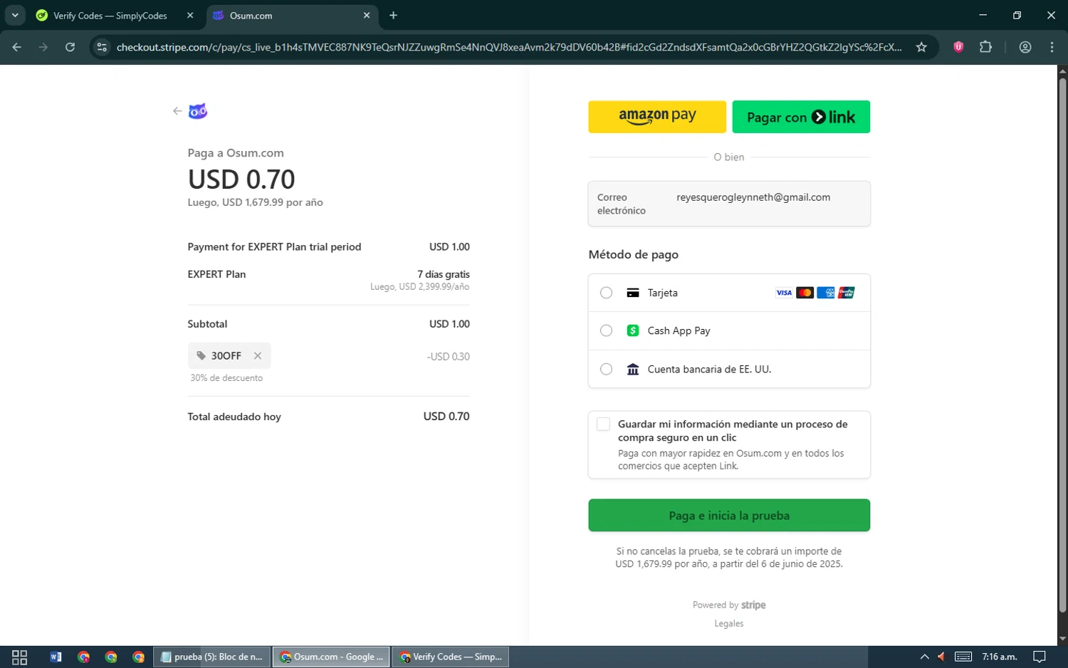Screen dimensions: 1068x668
Task: Click the green Cash App icon
Action: [x=633, y=330]
